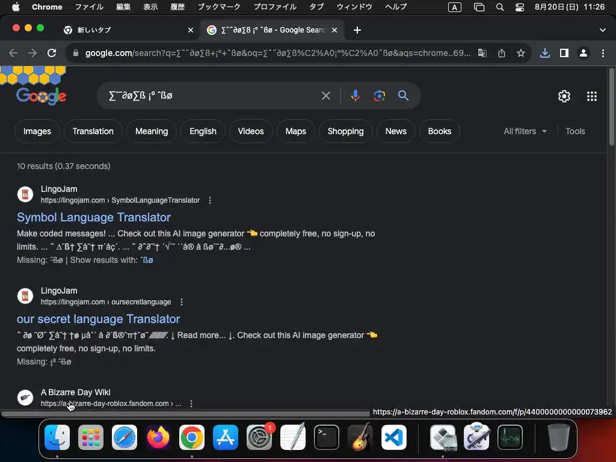
Task: Open options for Symbol Language Translator result
Action: 210,200
